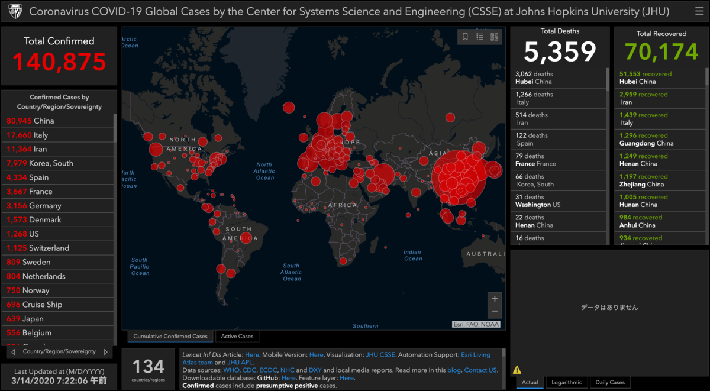Select the Actual chart tab
This screenshot has width=710, height=391.
[x=530, y=382]
